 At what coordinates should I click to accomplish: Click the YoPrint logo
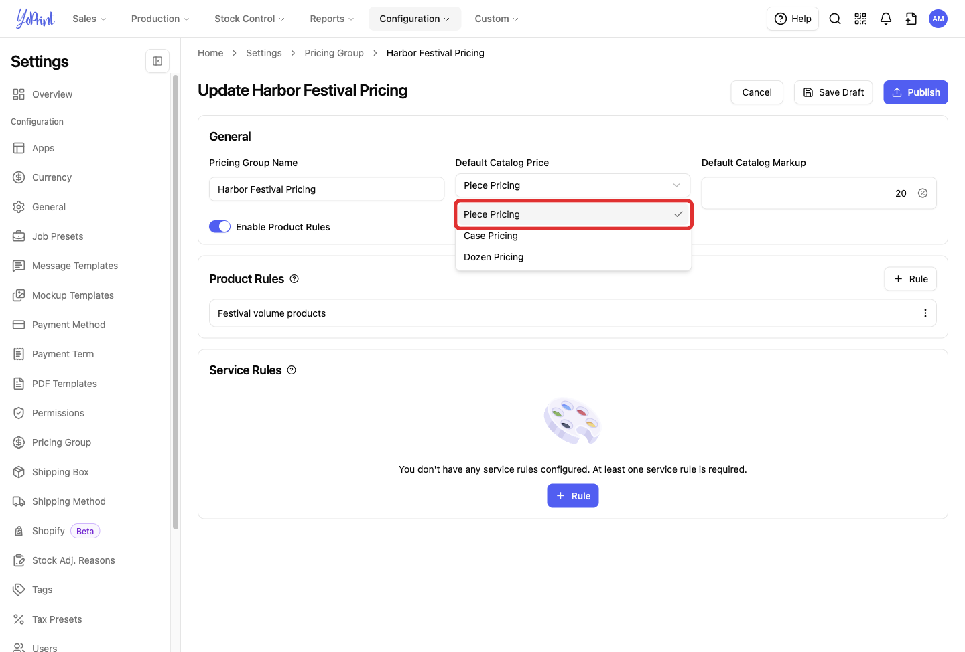[36, 19]
